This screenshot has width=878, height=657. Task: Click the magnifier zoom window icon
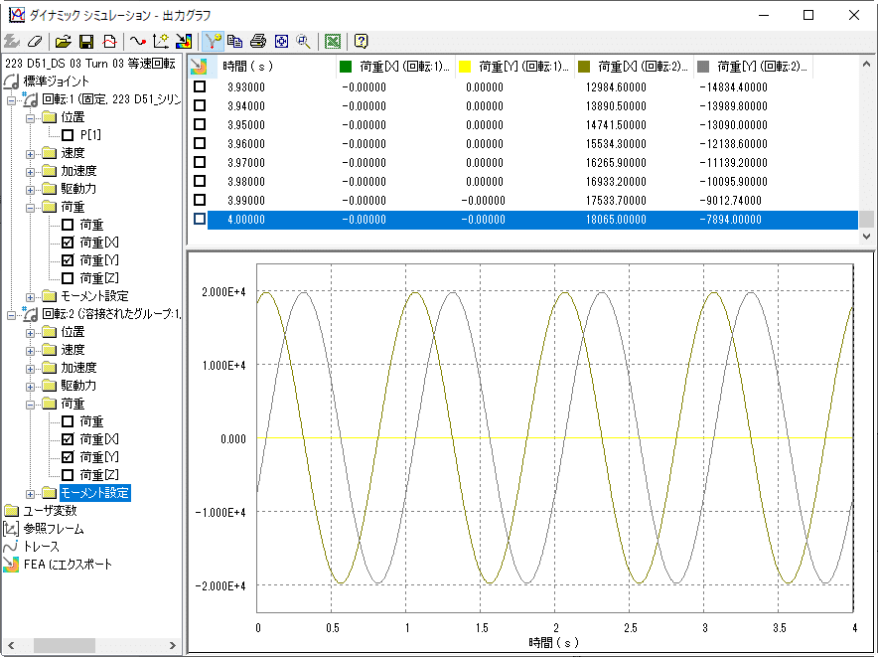[x=304, y=42]
